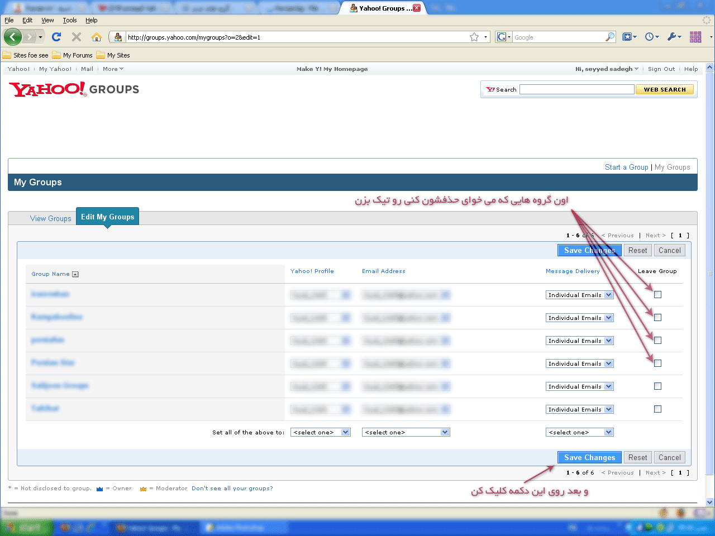
Task: Click the Yahoo Search text input
Action: (576, 89)
